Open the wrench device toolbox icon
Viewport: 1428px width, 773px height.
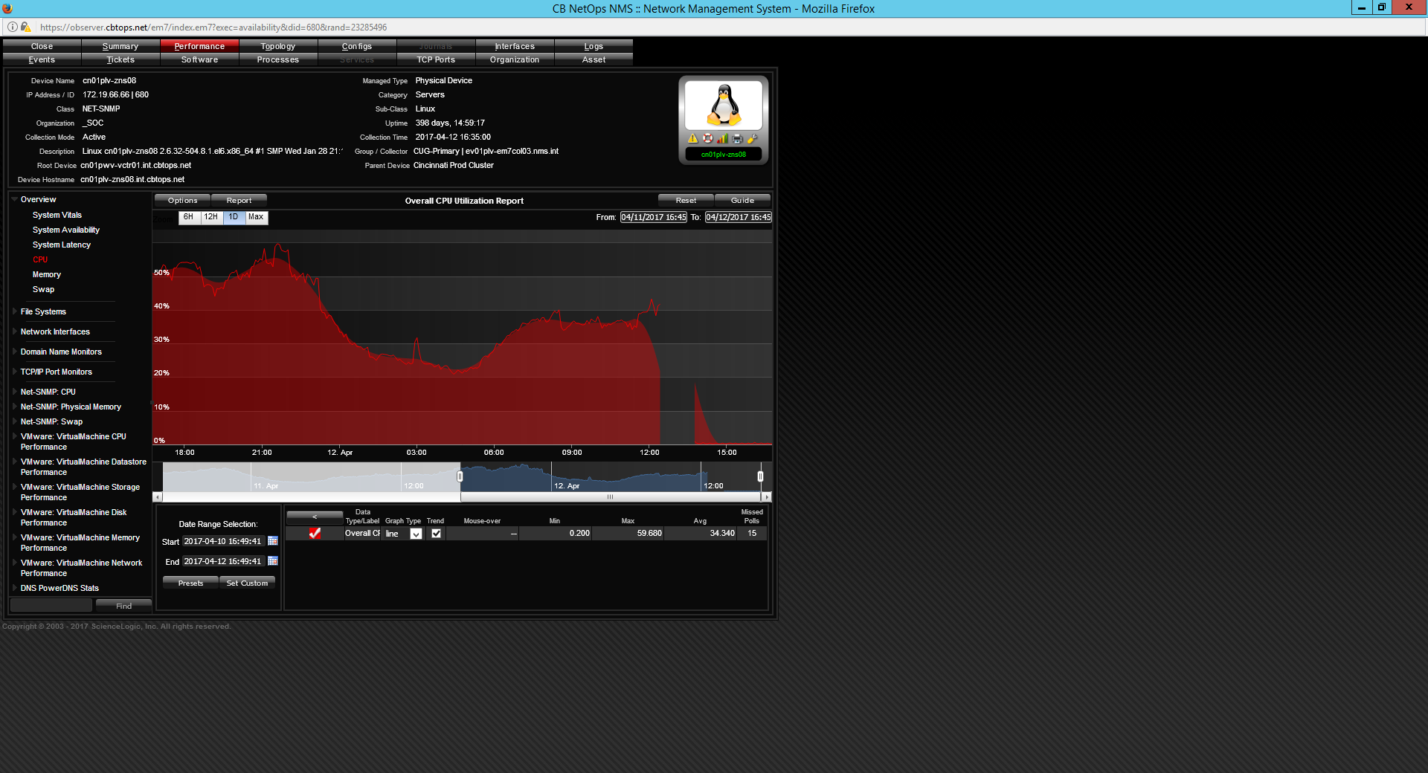pyautogui.click(x=752, y=138)
